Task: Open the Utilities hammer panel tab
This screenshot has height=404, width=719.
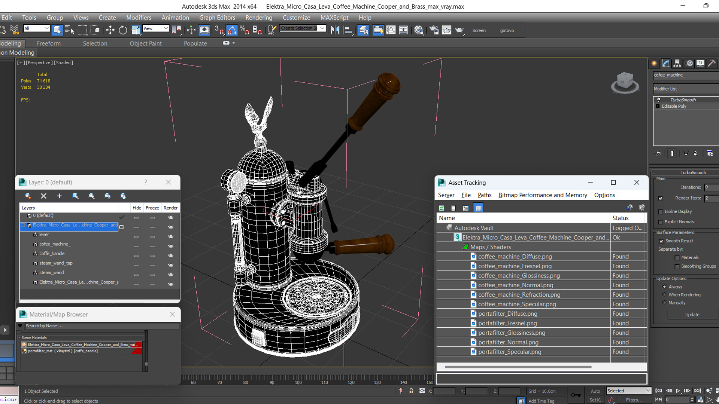Action: coord(712,63)
